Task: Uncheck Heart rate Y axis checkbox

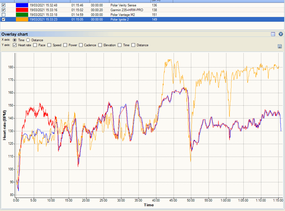Action: (15, 45)
